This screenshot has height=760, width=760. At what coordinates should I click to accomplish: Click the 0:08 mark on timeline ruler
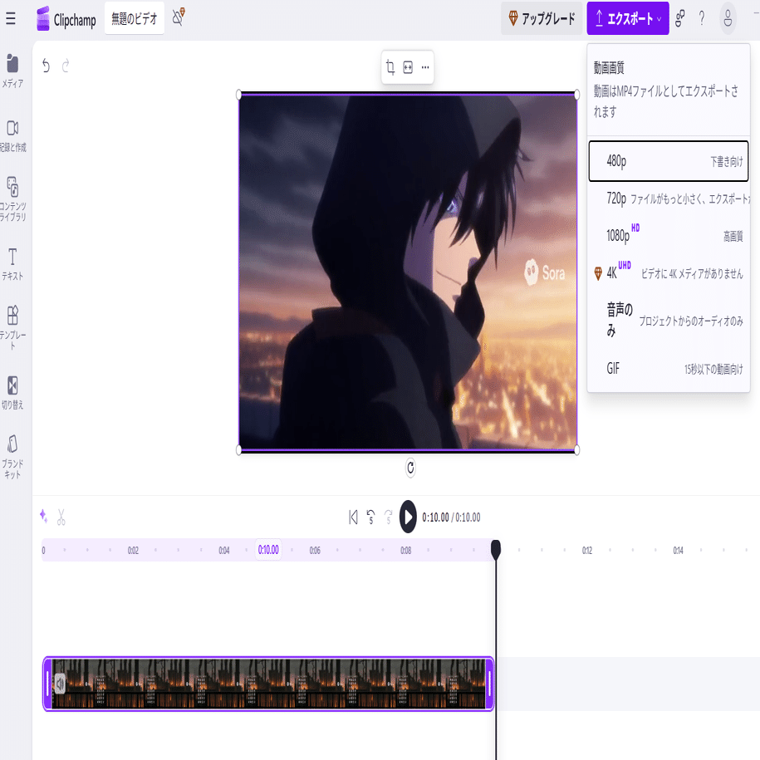pos(405,550)
